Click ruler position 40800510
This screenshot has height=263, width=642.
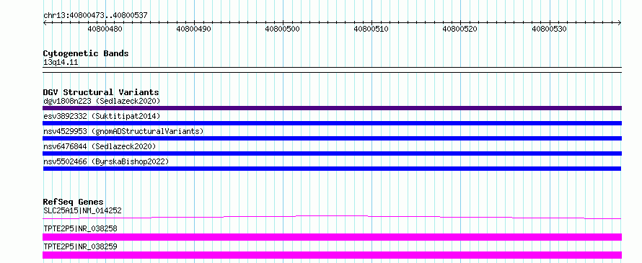(371, 30)
